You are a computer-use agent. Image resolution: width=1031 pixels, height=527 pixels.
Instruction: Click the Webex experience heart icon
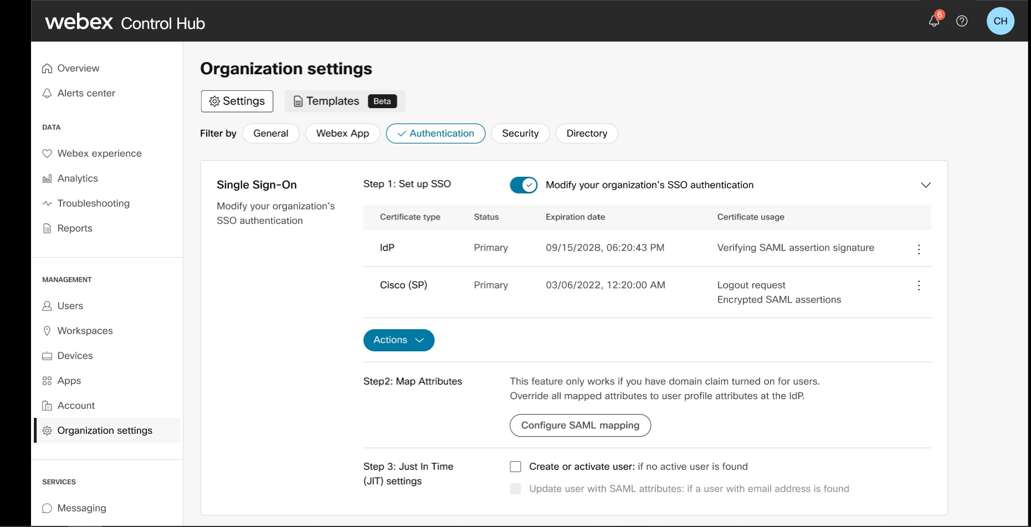[47, 154]
